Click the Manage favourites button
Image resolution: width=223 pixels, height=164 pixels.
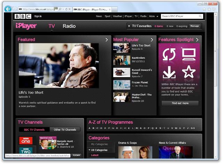pyautogui.click(x=195, y=26)
